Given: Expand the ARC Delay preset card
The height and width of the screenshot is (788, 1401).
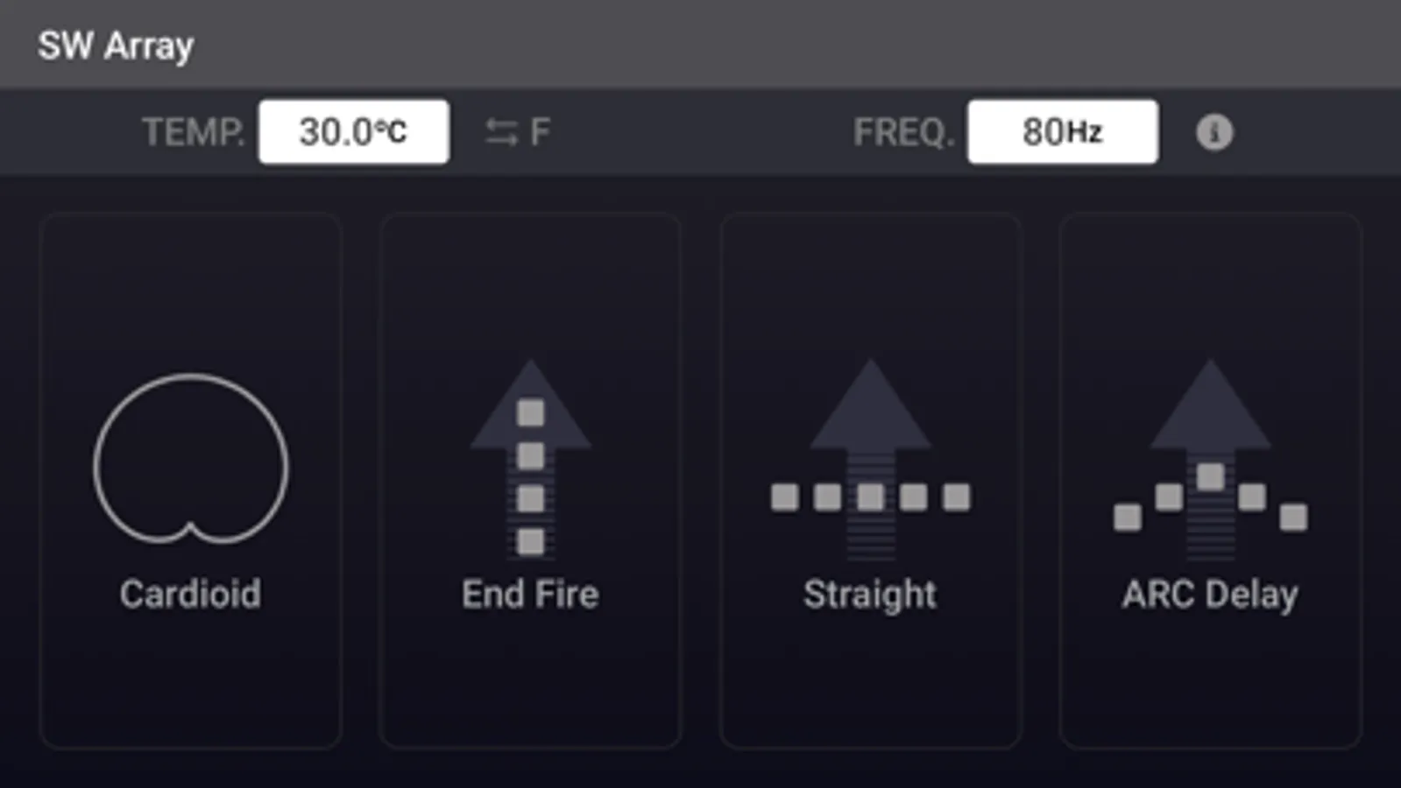Looking at the screenshot, I should pos(1210,482).
